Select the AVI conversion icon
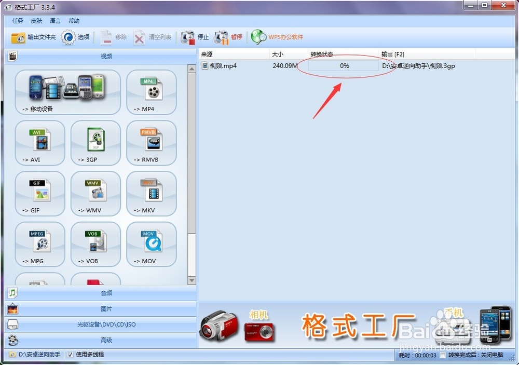This screenshot has height=365, width=519. pyautogui.click(x=40, y=143)
